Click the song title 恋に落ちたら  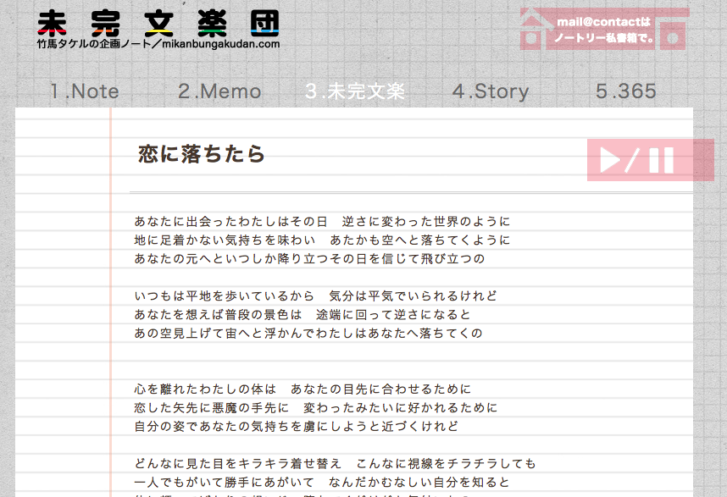tap(202, 154)
